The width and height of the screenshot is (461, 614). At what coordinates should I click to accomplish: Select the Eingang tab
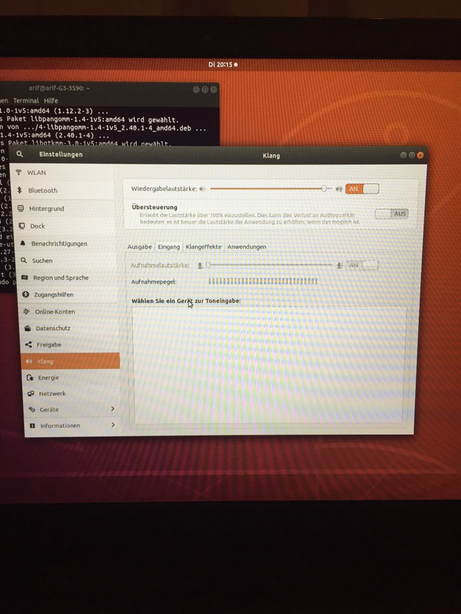[x=169, y=247]
